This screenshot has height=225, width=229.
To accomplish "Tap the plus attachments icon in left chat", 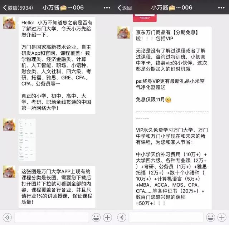I will 107,217.
